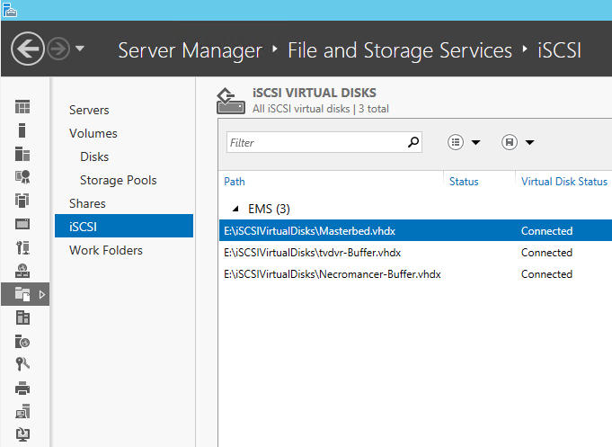The height and width of the screenshot is (447, 612).
Task: Click the iSCSI breadcrumb segment
Action: pyautogui.click(x=559, y=50)
